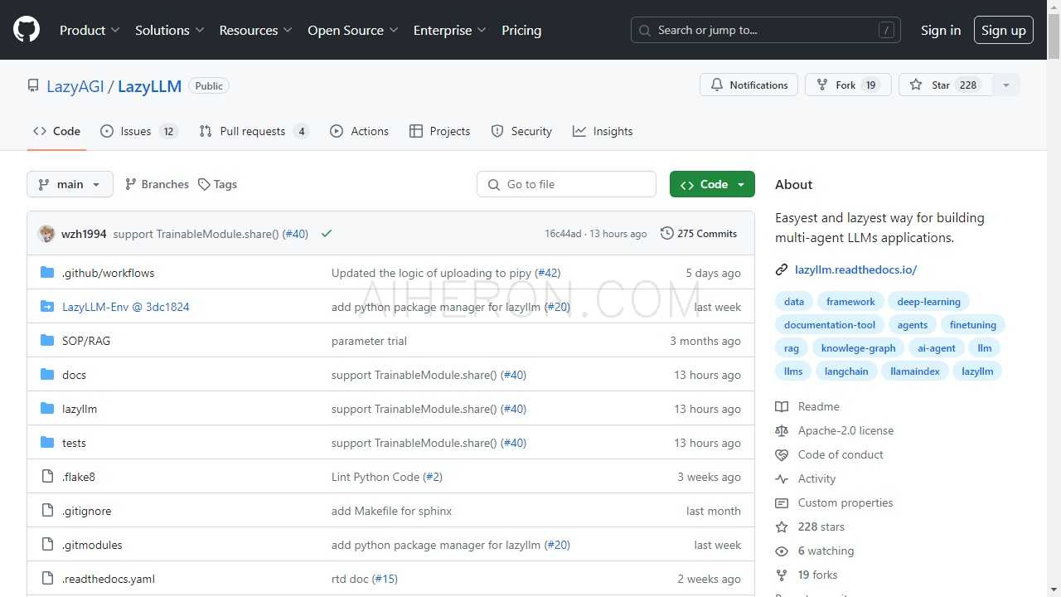The image size is (1061, 597).
Task: Click the fork icon in Fork button
Action: click(822, 85)
